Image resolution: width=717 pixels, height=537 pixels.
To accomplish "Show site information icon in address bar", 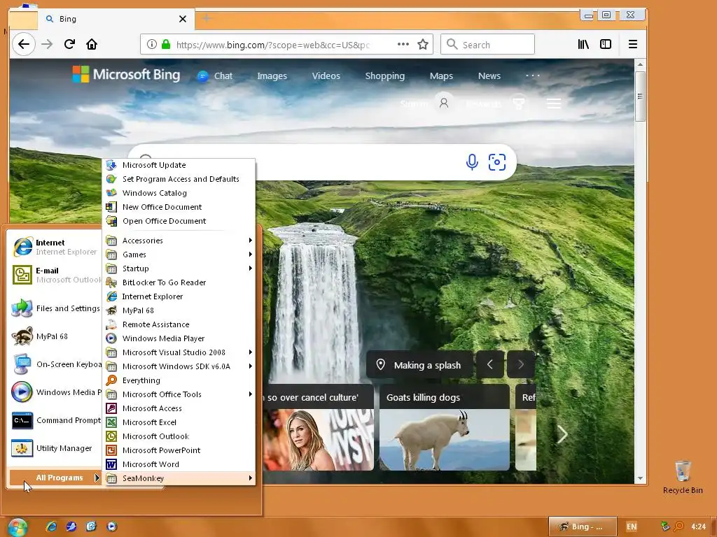I will [x=152, y=44].
